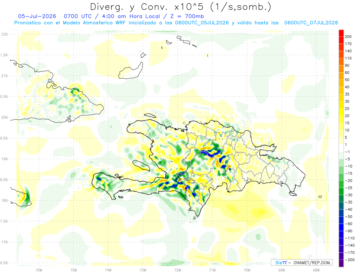This screenshot has height=274, width=355.
Task: Click the "70W" longitude label
Action: pos(247,270)
